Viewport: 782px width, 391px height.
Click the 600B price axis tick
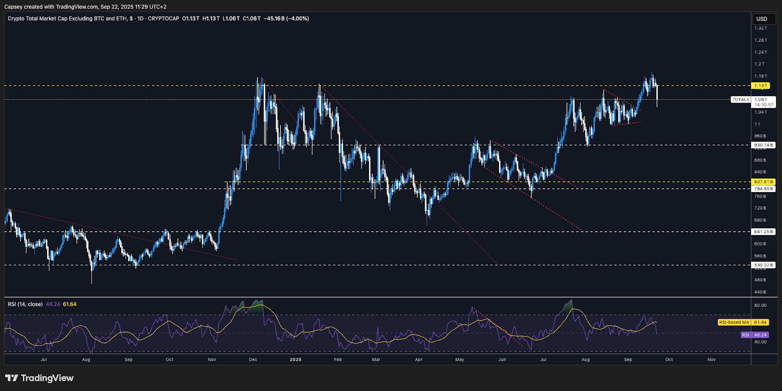[760, 244]
